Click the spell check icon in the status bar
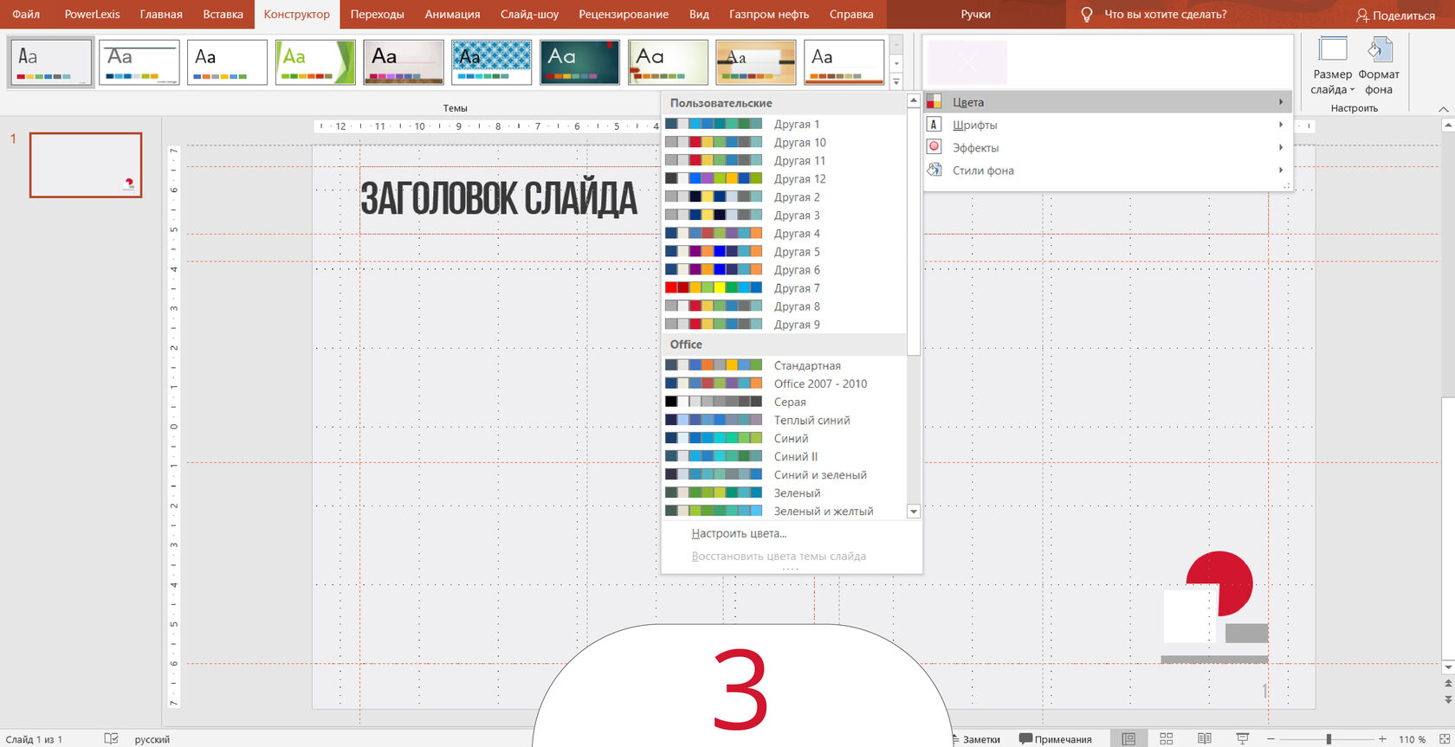 click(111, 738)
